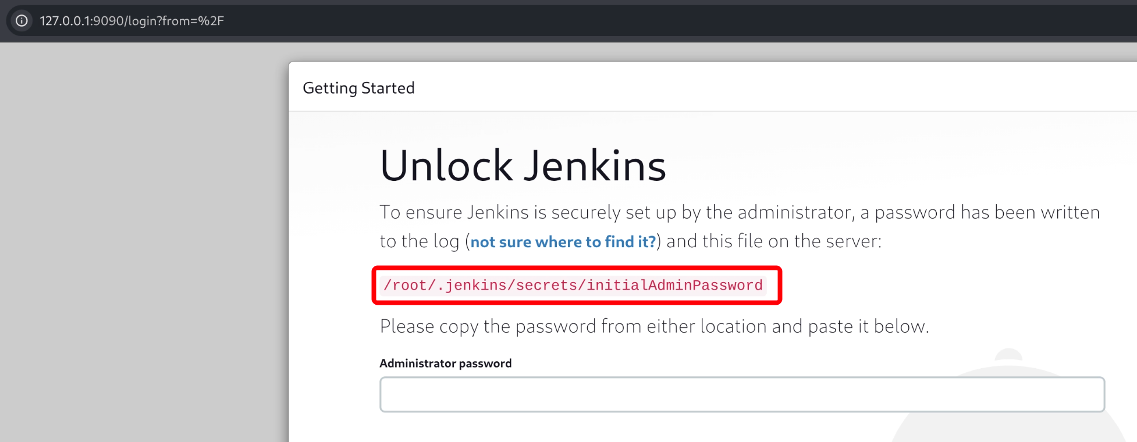This screenshot has width=1137, height=442.
Task: Click the empty address bar area after the URL
Action: pos(640,21)
